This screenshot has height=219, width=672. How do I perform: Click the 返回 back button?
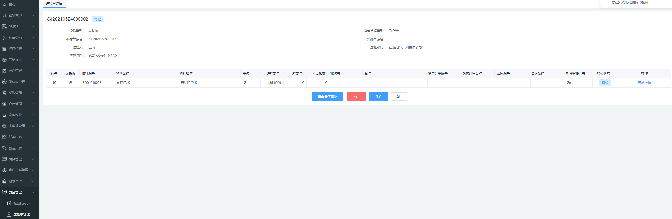point(399,97)
